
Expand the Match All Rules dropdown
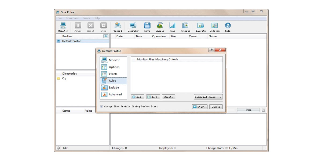pos(208,97)
